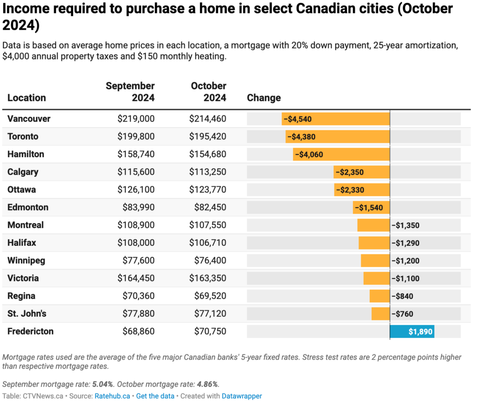Screen dimensions: 483x402
Task: Select the St. John's row label
Action: pos(27,314)
